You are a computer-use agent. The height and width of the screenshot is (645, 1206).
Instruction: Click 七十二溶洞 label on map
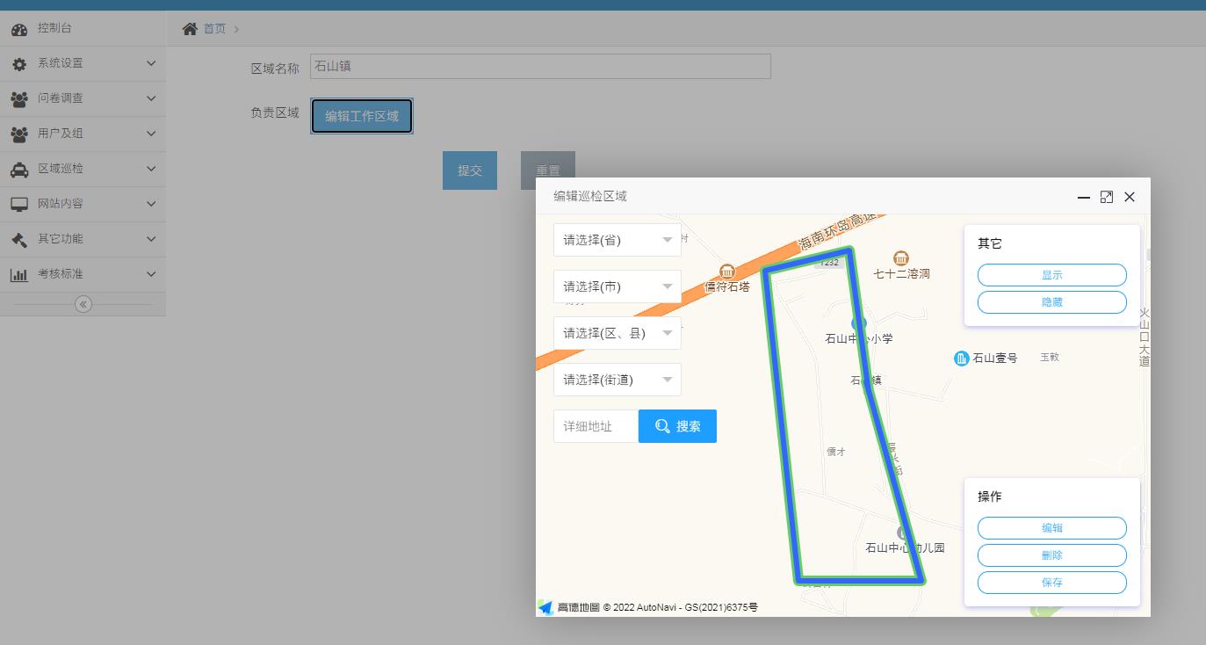[901, 274]
